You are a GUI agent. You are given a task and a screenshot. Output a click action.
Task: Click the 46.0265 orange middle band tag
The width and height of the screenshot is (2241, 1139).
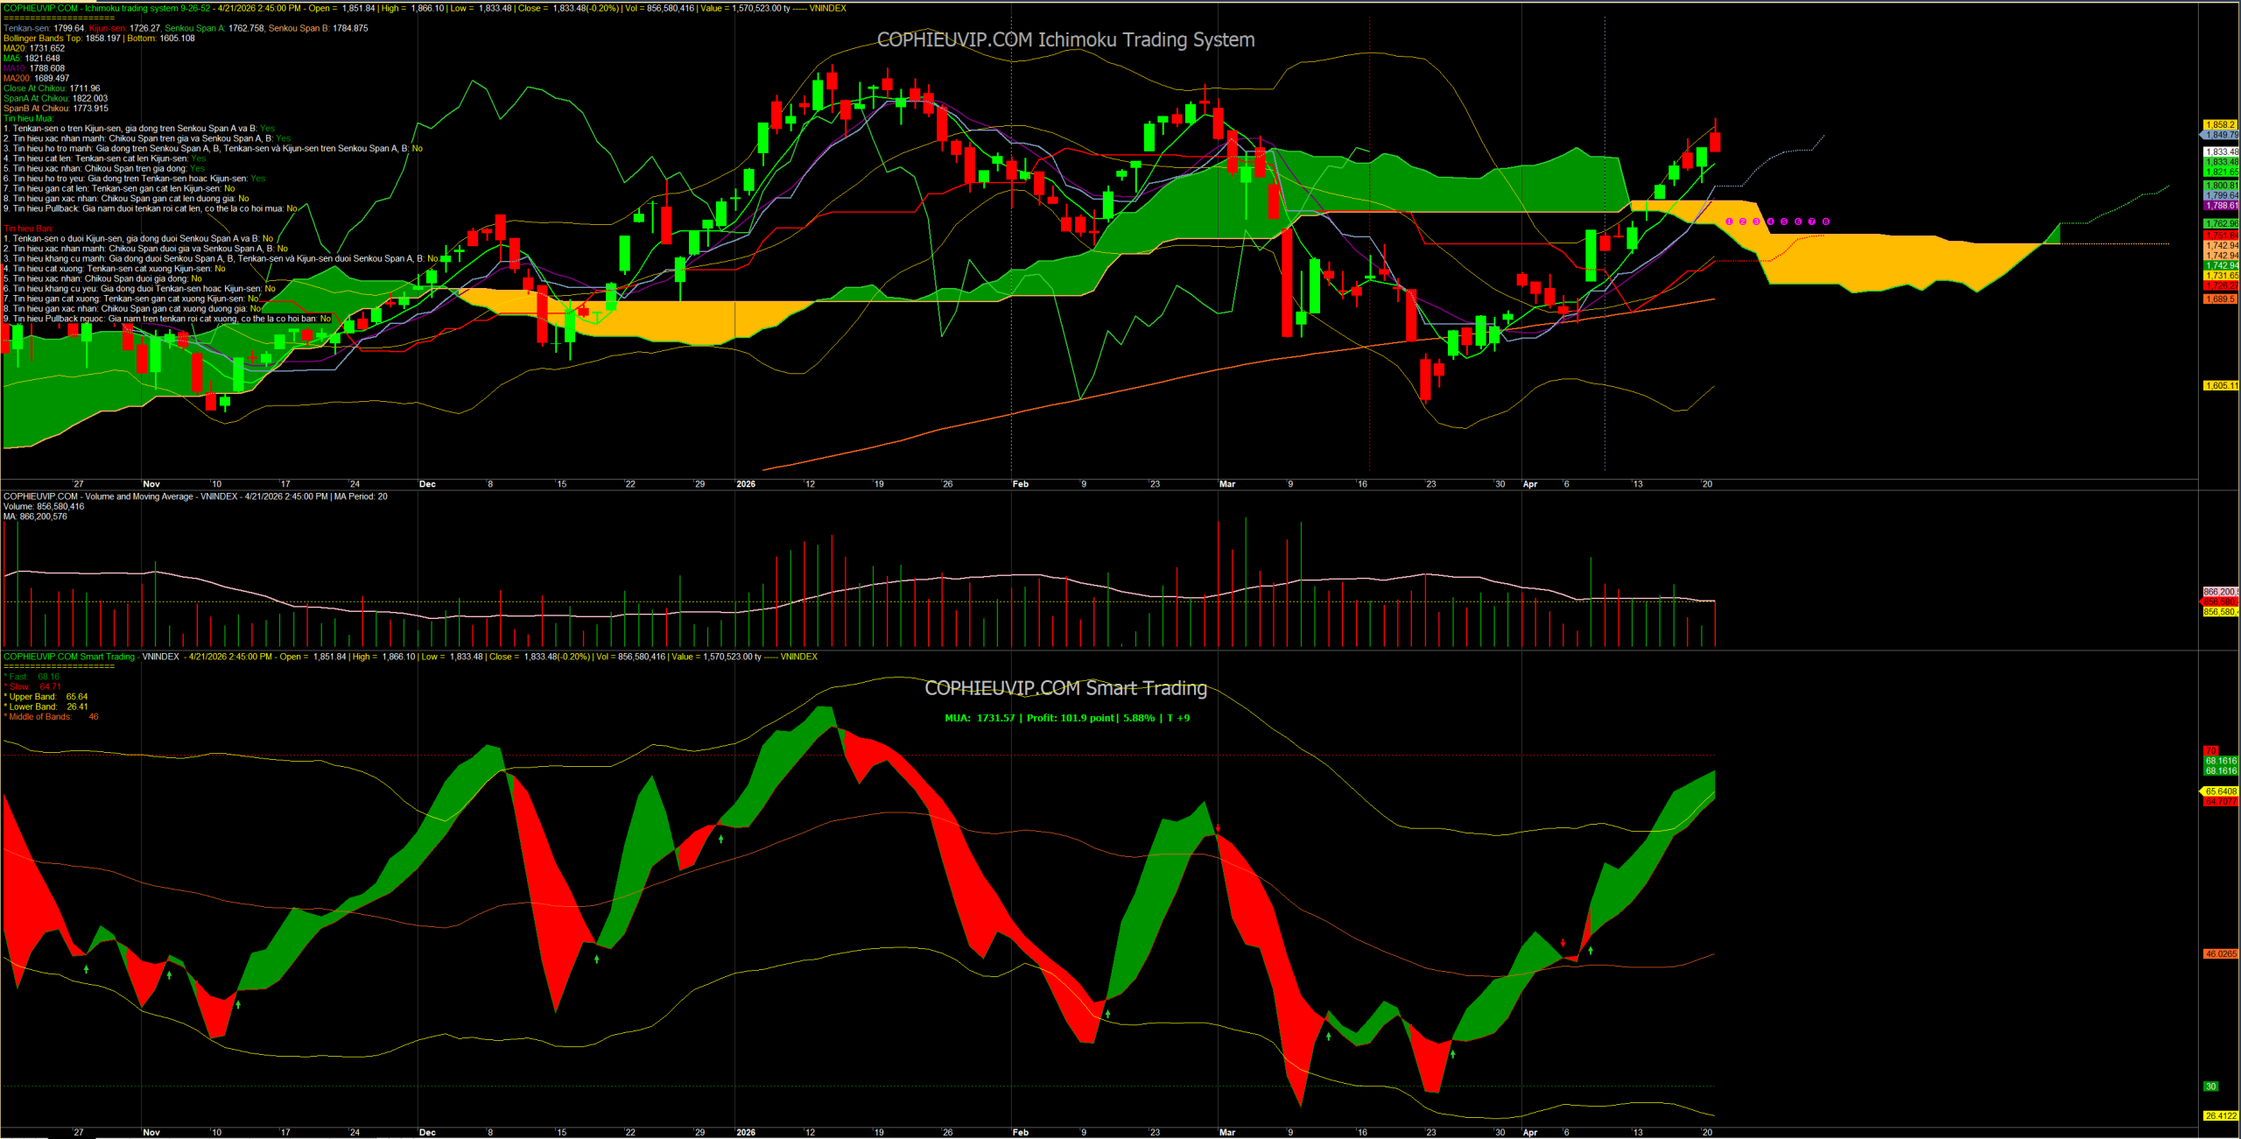[2219, 954]
